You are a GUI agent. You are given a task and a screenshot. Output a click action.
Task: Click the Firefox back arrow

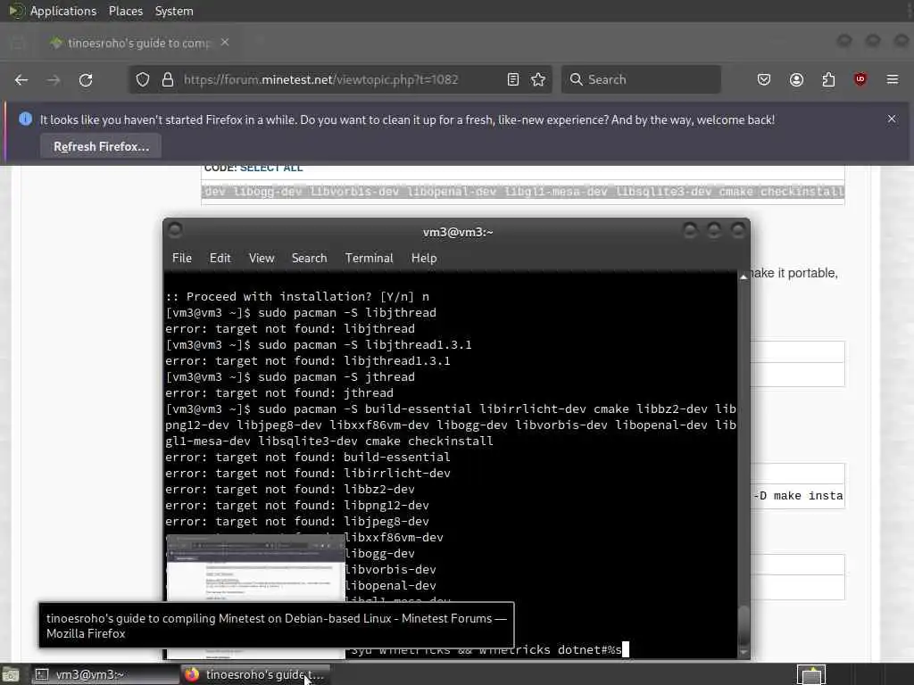click(21, 79)
